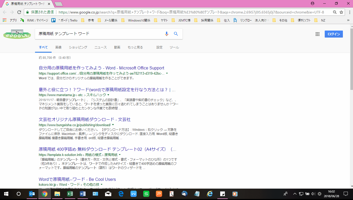
Task: Open the 便利ソフト bookmark folder
Action: (x=301, y=20)
